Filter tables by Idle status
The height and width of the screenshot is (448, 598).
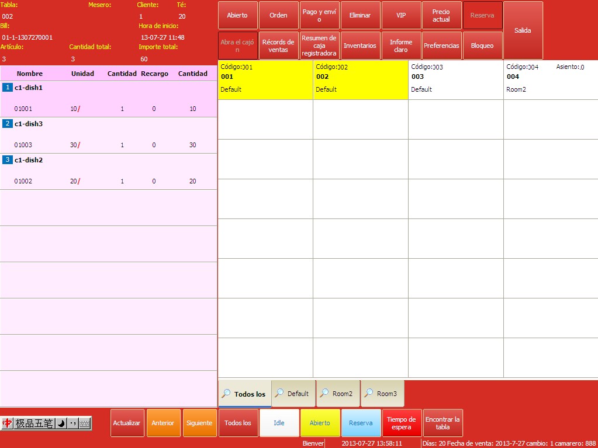(279, 423)
